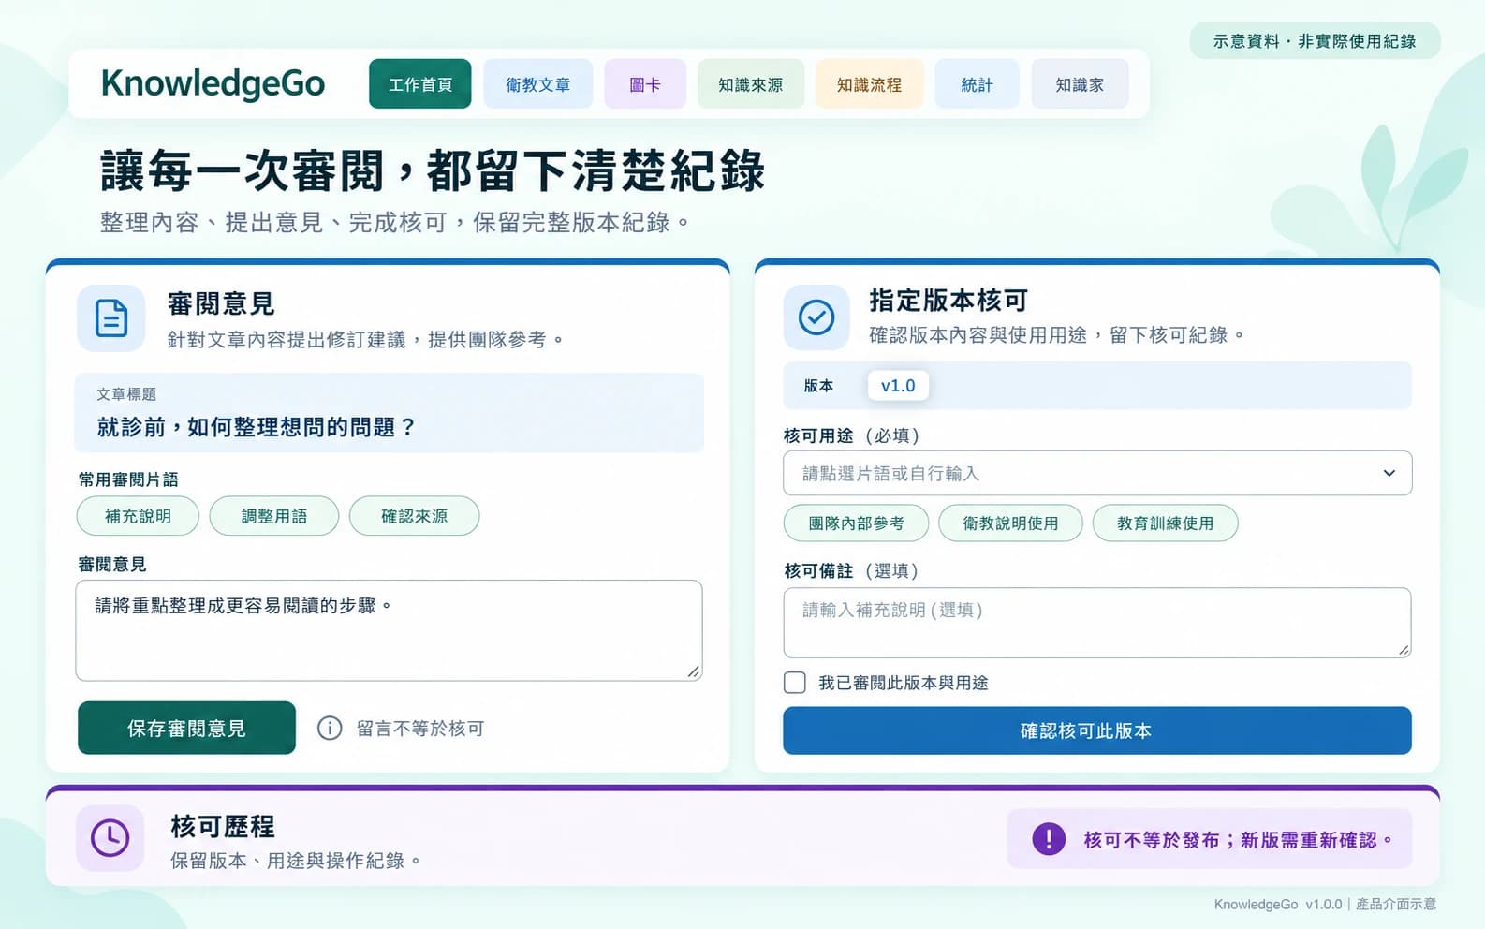1485x929 pixels.
Task: Click the 示意資料・非實際使用紀錄 badge
Action: pos(1315,41)
